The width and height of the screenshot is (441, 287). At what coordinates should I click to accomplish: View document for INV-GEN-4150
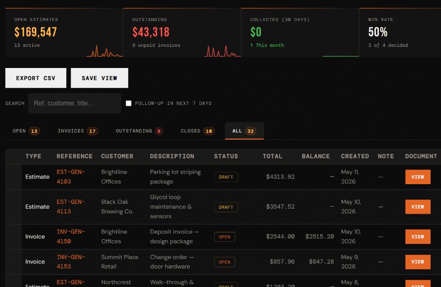pos(418,237)
